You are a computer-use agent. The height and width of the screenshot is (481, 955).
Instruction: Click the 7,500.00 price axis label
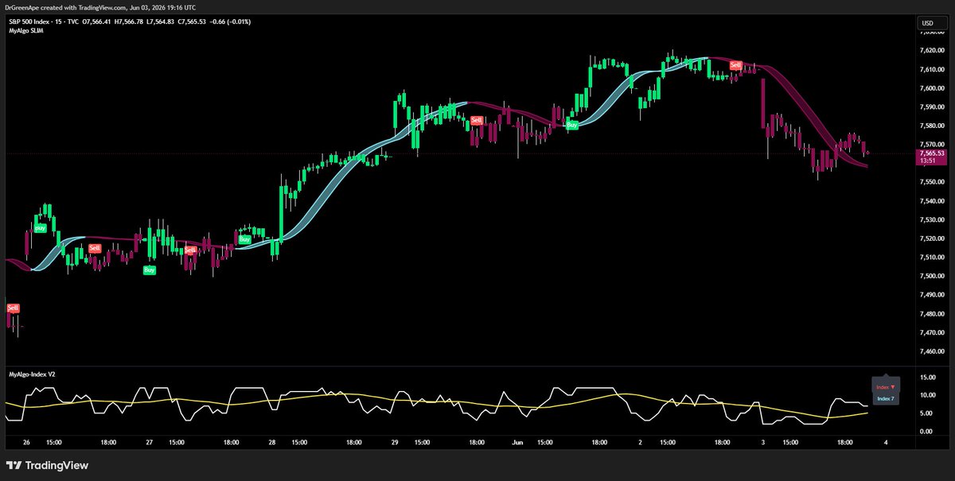point(931,277)
